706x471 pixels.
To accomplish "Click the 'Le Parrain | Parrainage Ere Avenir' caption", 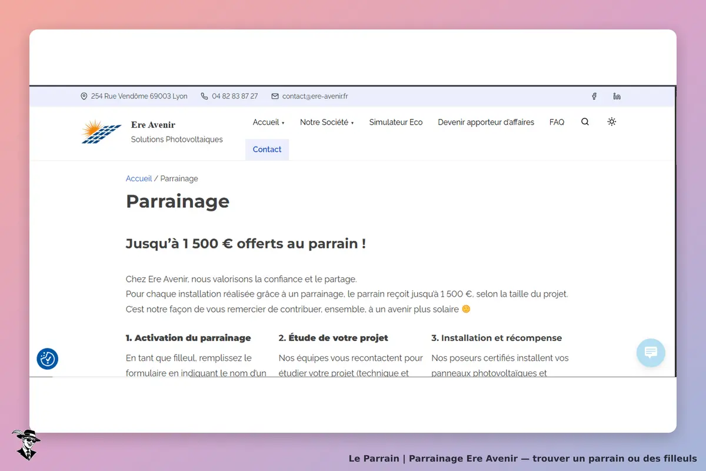I will tap(522, 458).
